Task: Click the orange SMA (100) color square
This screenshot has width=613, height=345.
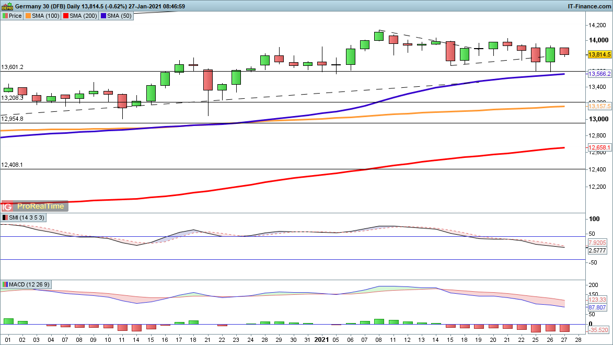Action: [x=28, y=16]
